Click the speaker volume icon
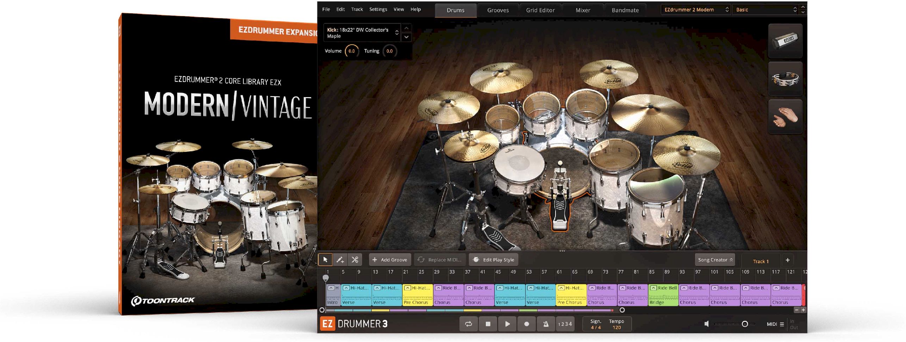The image size is (906, 342). pos(706,324)
